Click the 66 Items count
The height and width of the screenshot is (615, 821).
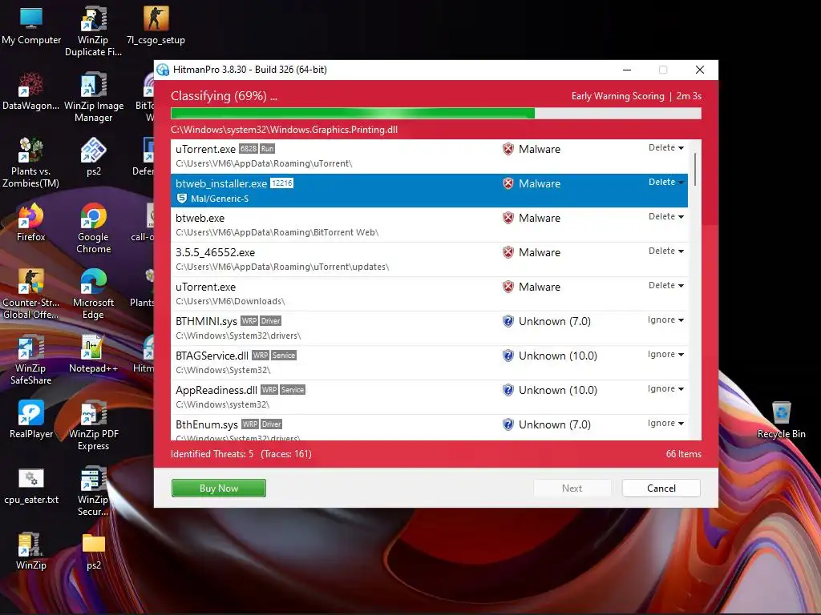[683, 454]
